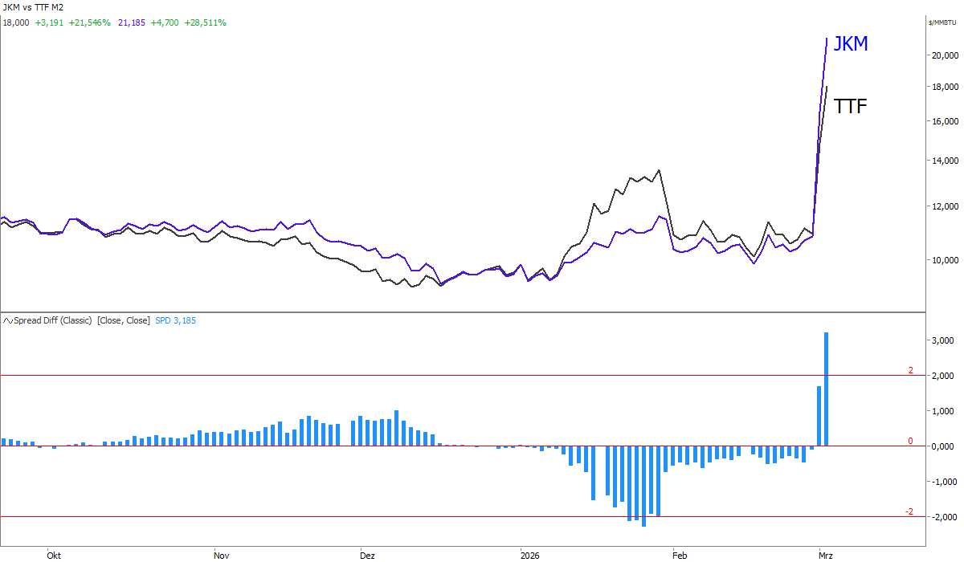964x562 pixels.
Task: Click the '1,000' spread axis label
Action: tap(942, 411)
